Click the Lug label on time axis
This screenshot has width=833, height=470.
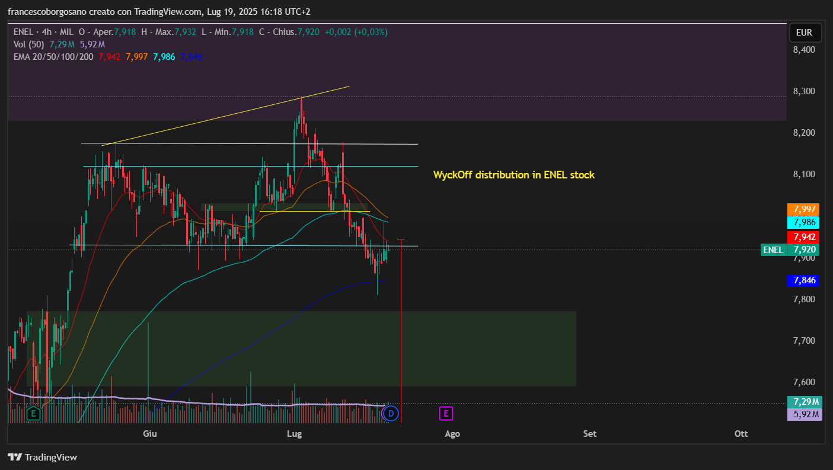point(294,434)
